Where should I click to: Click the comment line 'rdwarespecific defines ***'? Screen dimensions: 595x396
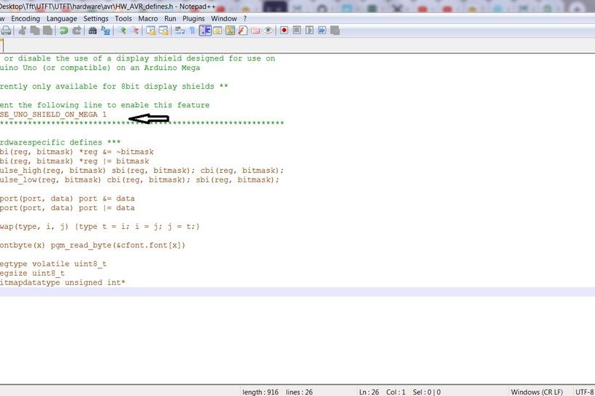point(60,142)
